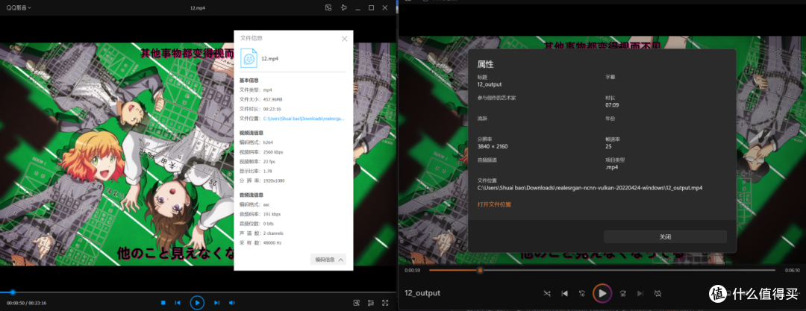
Task: Close the 文件信息 popup panel
Action: pyautogui.click(x=344, y=39)
